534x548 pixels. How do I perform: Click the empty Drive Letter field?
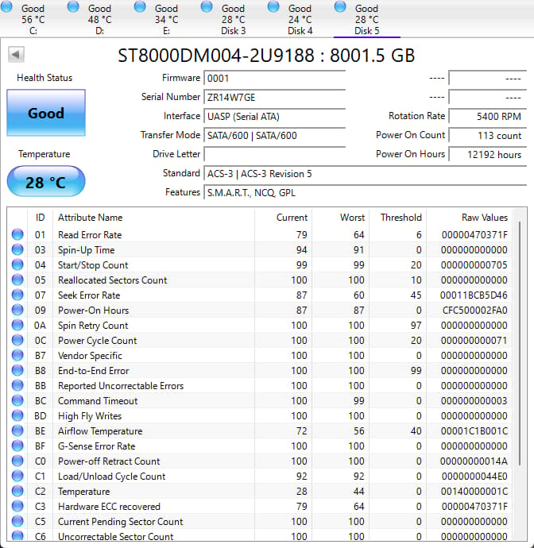pos(274,155)
